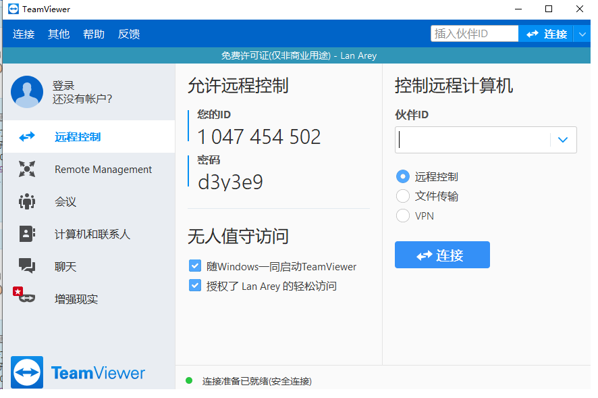Screen dimensions: 598x398
Task: Switch to Remote Management section
Action: [89, 169]
